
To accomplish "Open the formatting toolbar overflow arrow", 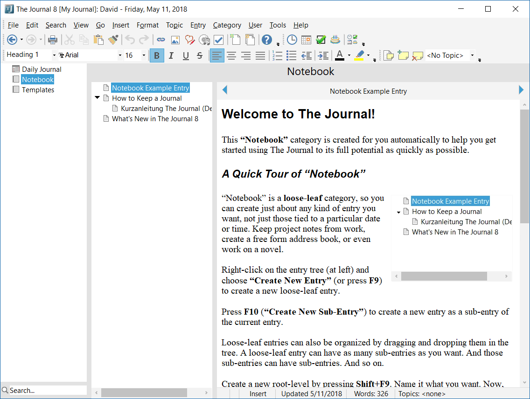I will tap(375, 60).
